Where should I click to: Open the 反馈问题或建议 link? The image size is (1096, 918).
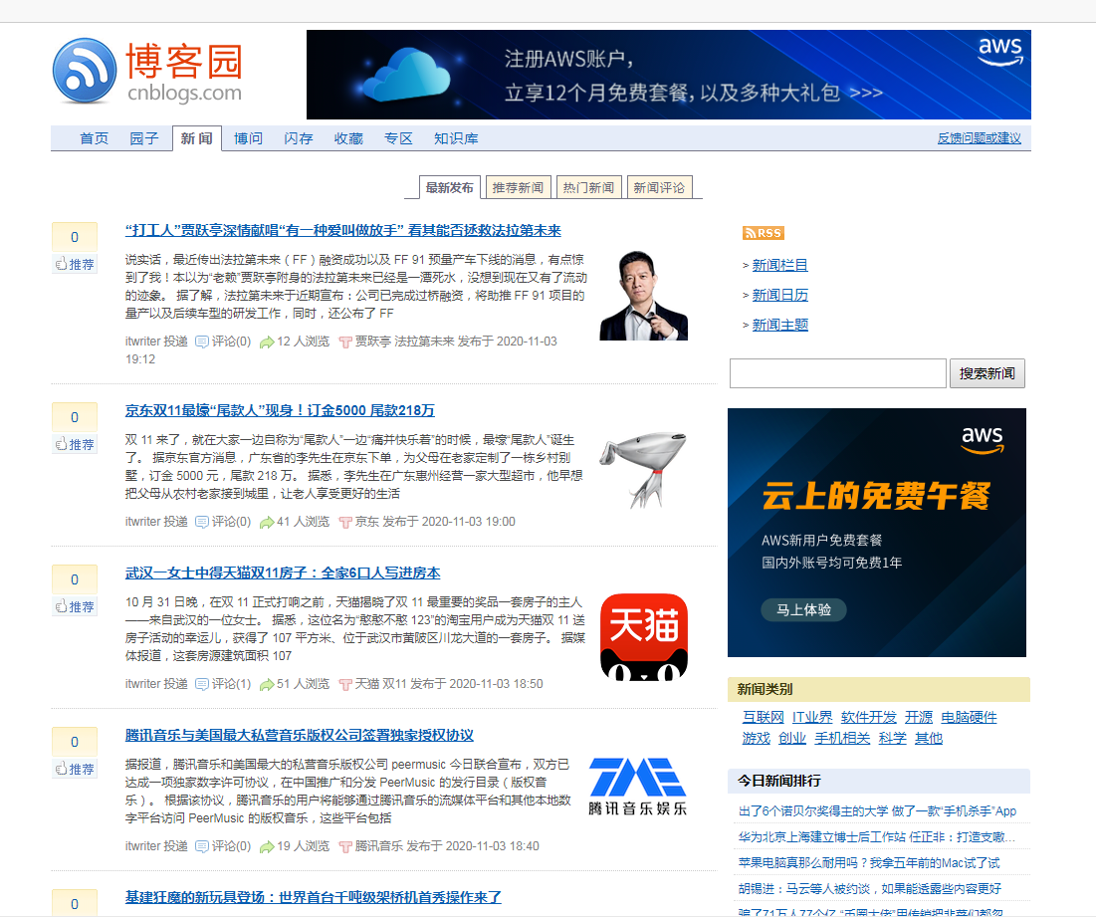click(x=979, y=138)
